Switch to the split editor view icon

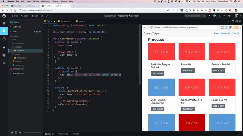233,21
